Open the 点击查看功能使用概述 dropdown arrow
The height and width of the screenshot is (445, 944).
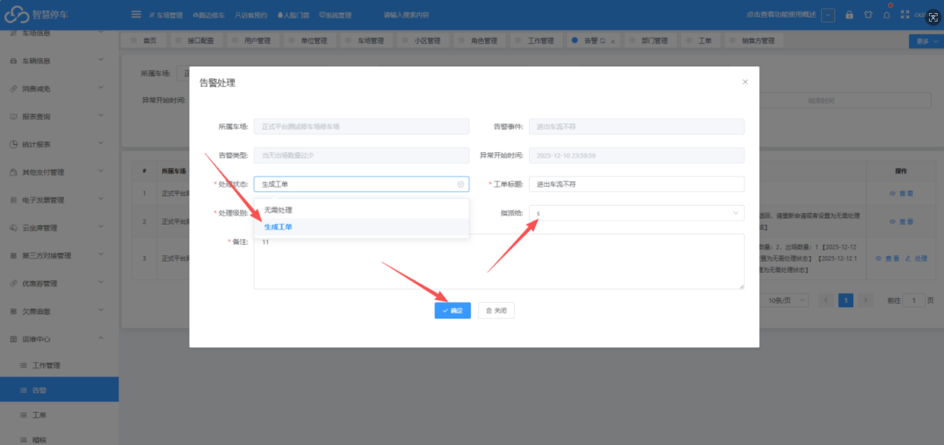828,15
